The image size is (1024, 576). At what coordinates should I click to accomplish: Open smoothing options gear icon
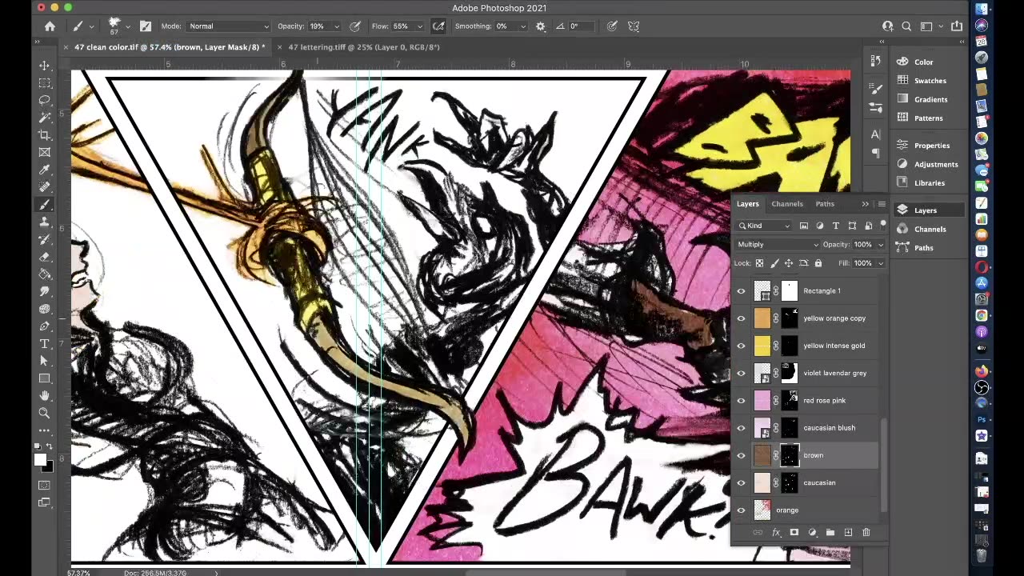pos(541,26)
